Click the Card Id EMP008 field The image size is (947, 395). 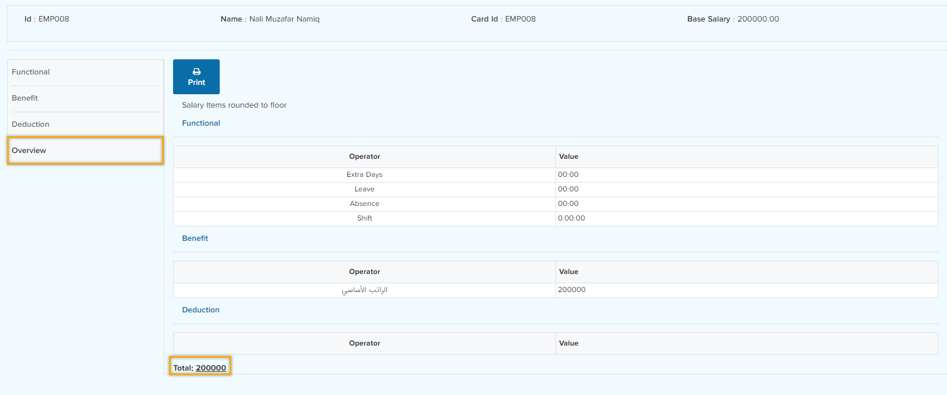(520, 19)
